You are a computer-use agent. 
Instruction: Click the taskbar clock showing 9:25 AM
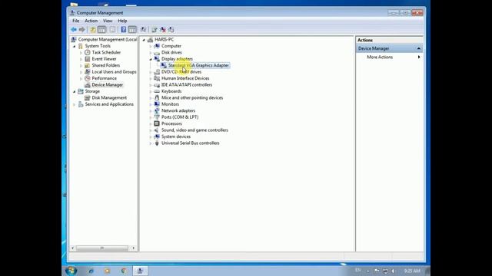pos(412,271)
